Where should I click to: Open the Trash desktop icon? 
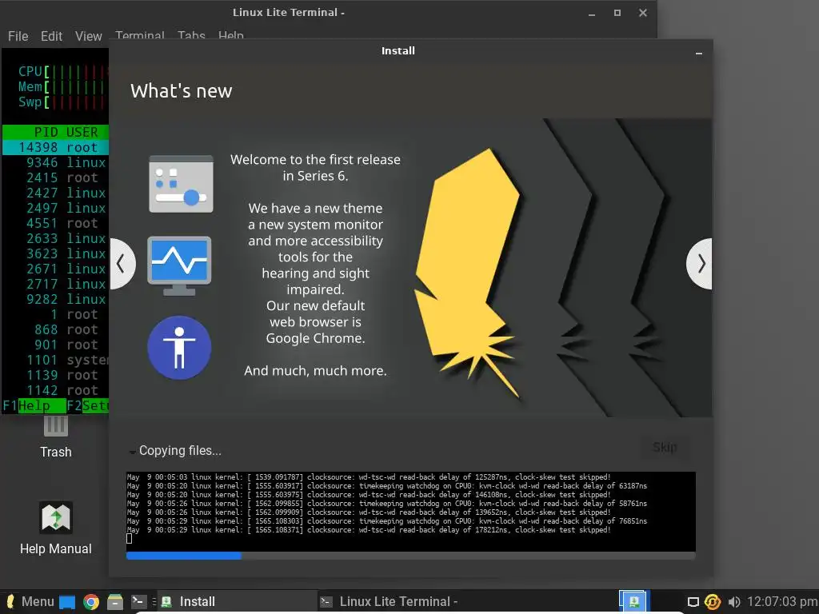55,437
